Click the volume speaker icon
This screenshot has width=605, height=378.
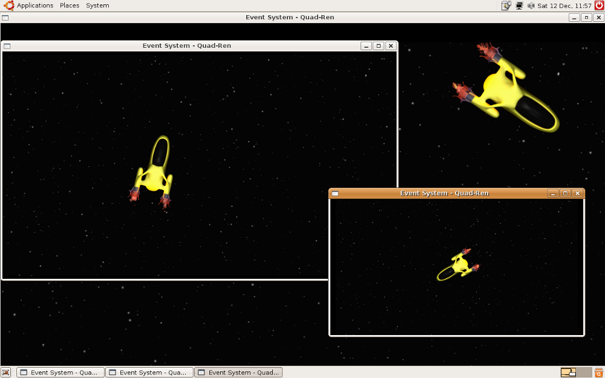point(531,5)
